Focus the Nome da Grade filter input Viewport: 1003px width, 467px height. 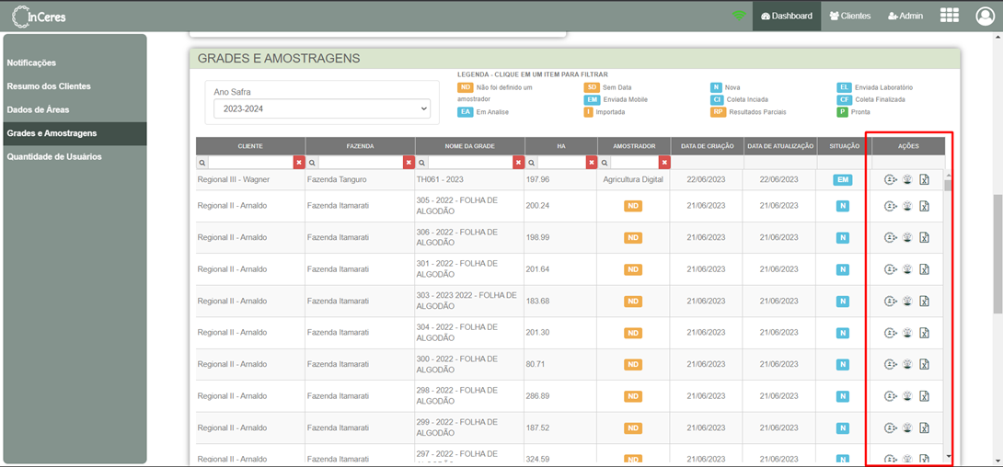[x=470, y=163]
